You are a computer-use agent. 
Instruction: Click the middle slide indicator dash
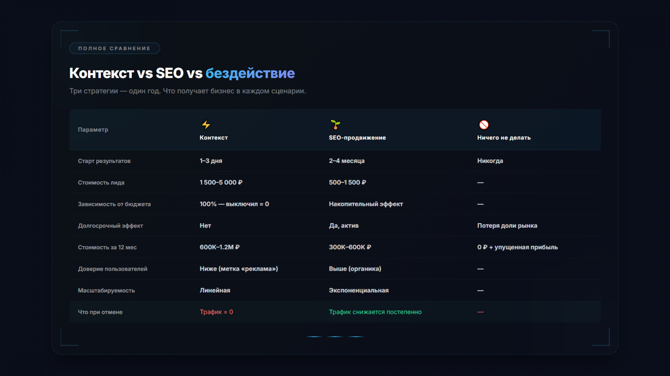point(335,336)
